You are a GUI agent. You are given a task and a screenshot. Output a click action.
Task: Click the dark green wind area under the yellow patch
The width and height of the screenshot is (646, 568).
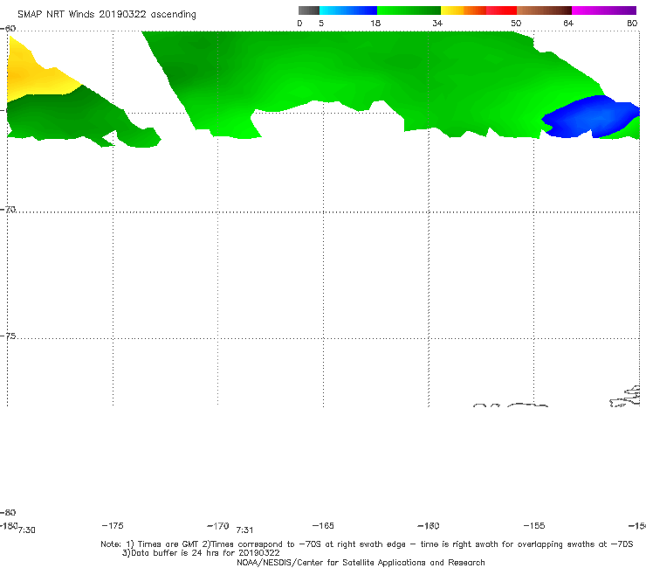click(x=62, y=118)
